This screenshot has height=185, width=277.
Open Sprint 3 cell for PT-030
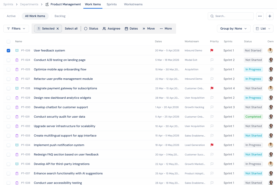tap(229, 107)
